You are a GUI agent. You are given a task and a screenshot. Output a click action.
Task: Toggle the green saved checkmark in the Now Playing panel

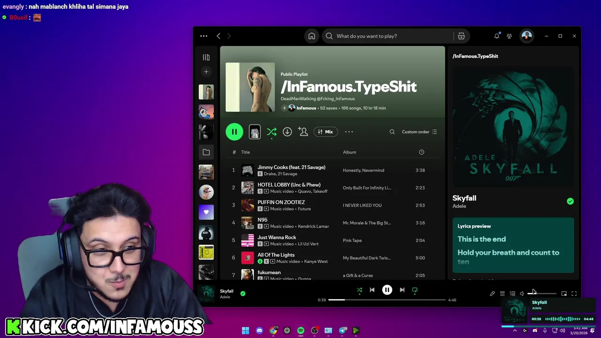pos(570,201)
